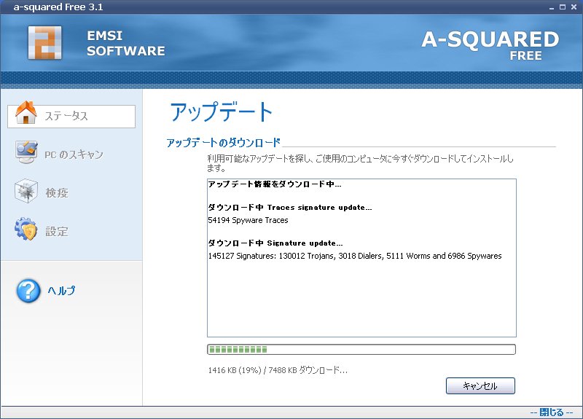Open the ヘルプ link text
Screen dimensions: 583x419
(x=61, y=290)
